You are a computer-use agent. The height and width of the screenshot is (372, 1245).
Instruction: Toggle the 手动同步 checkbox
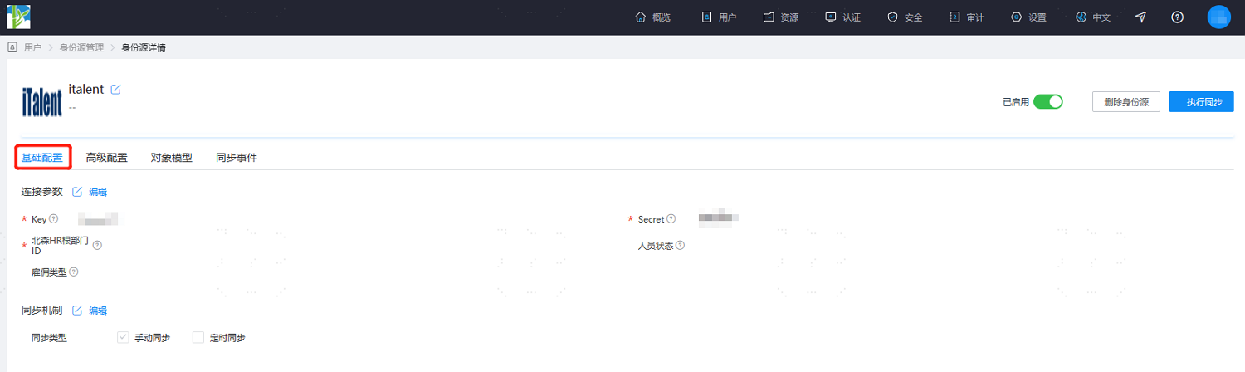pos(123,337)
